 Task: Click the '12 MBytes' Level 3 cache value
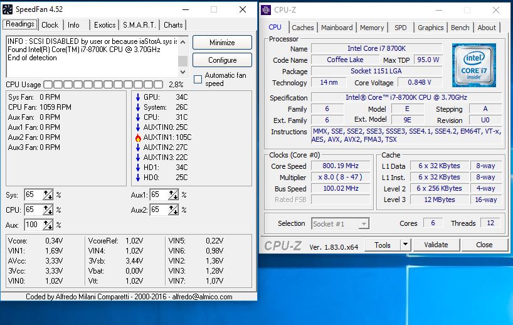coord(440,200)
